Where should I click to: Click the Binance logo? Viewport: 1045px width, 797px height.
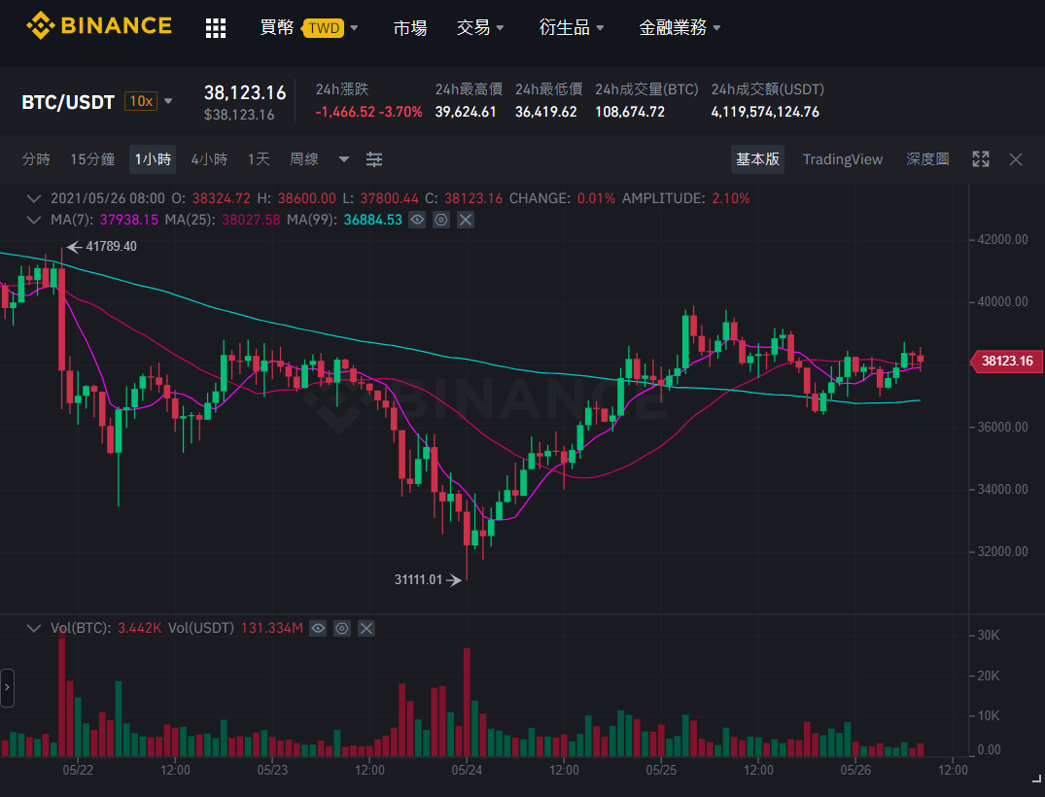coord(98,26)
